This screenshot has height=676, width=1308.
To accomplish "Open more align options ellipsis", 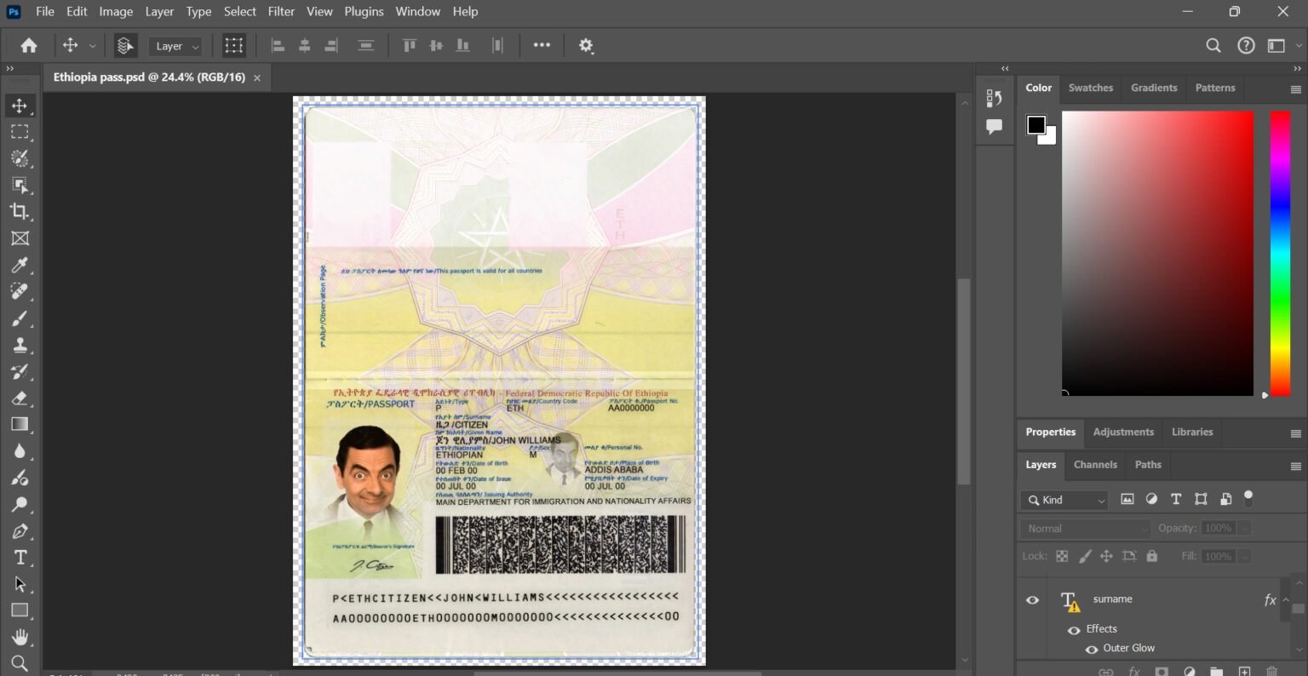I will pos(542,45).
